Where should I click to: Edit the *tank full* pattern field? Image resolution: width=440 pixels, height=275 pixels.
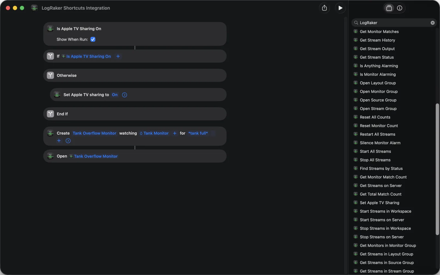click(x=198, y=133)
